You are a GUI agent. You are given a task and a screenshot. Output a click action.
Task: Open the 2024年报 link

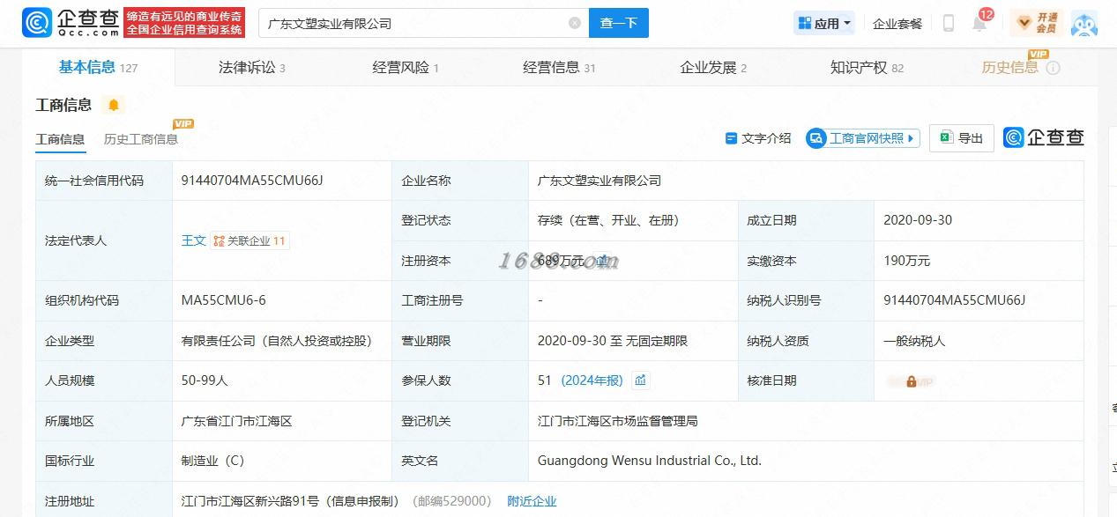592,380
